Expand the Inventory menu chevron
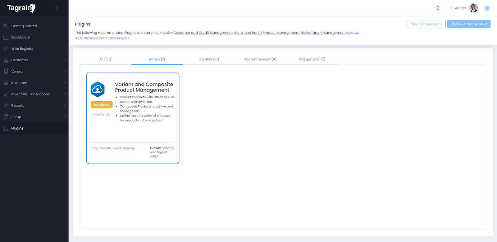This screenshot has height=242, width=497. tap(65, 83)
